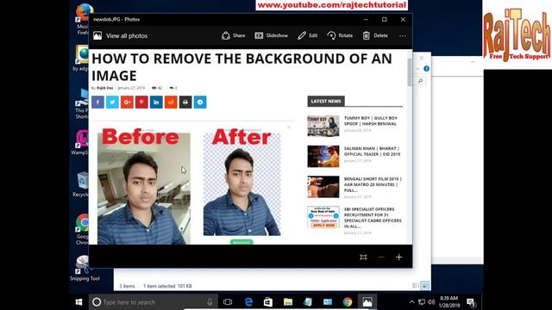Viewport: 552px width, 310px height.
Task: Click the LATEST NEWS tab header
Action: [x=326, y=102]
